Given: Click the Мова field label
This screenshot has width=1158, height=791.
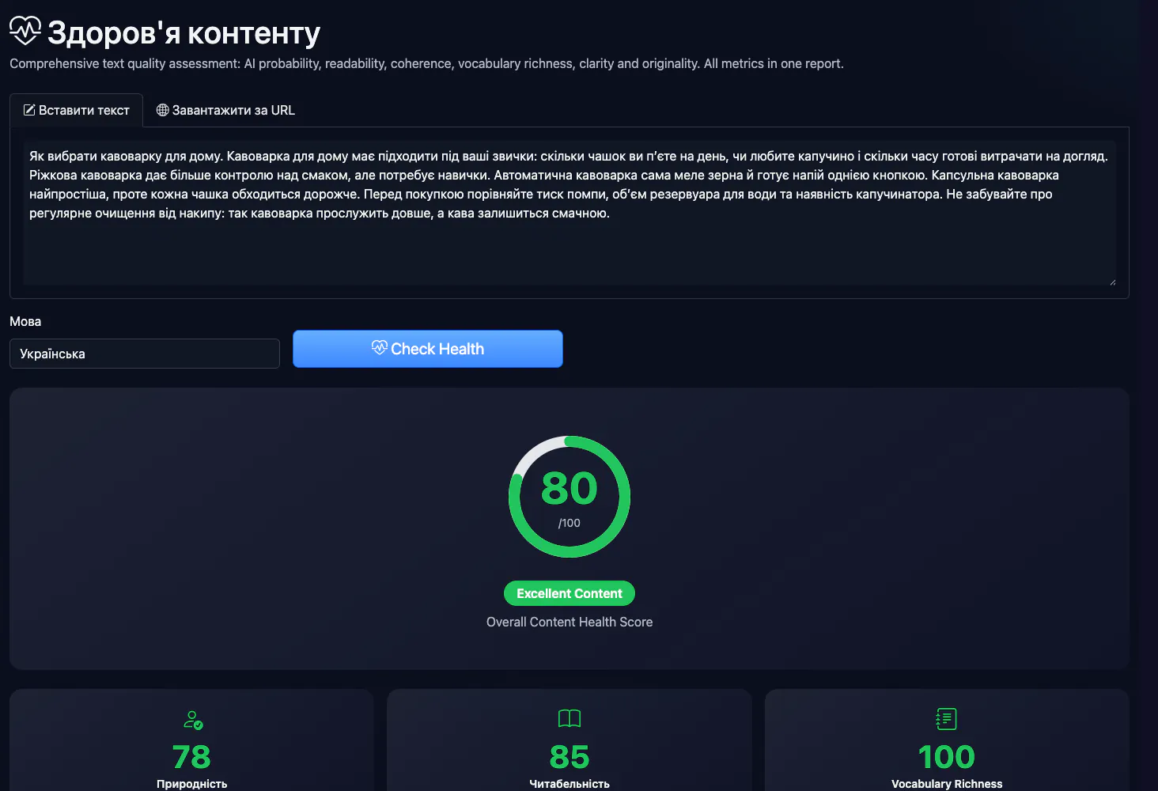Looking at the screenshot, I should coord(25,321).
